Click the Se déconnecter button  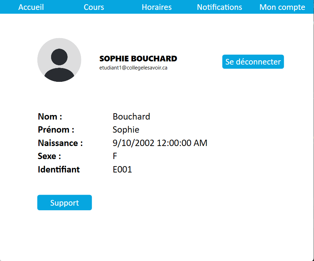(x=253, y=62)
